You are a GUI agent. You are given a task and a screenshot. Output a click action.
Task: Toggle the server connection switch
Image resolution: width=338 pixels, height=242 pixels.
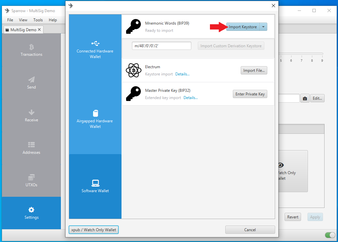330,235
